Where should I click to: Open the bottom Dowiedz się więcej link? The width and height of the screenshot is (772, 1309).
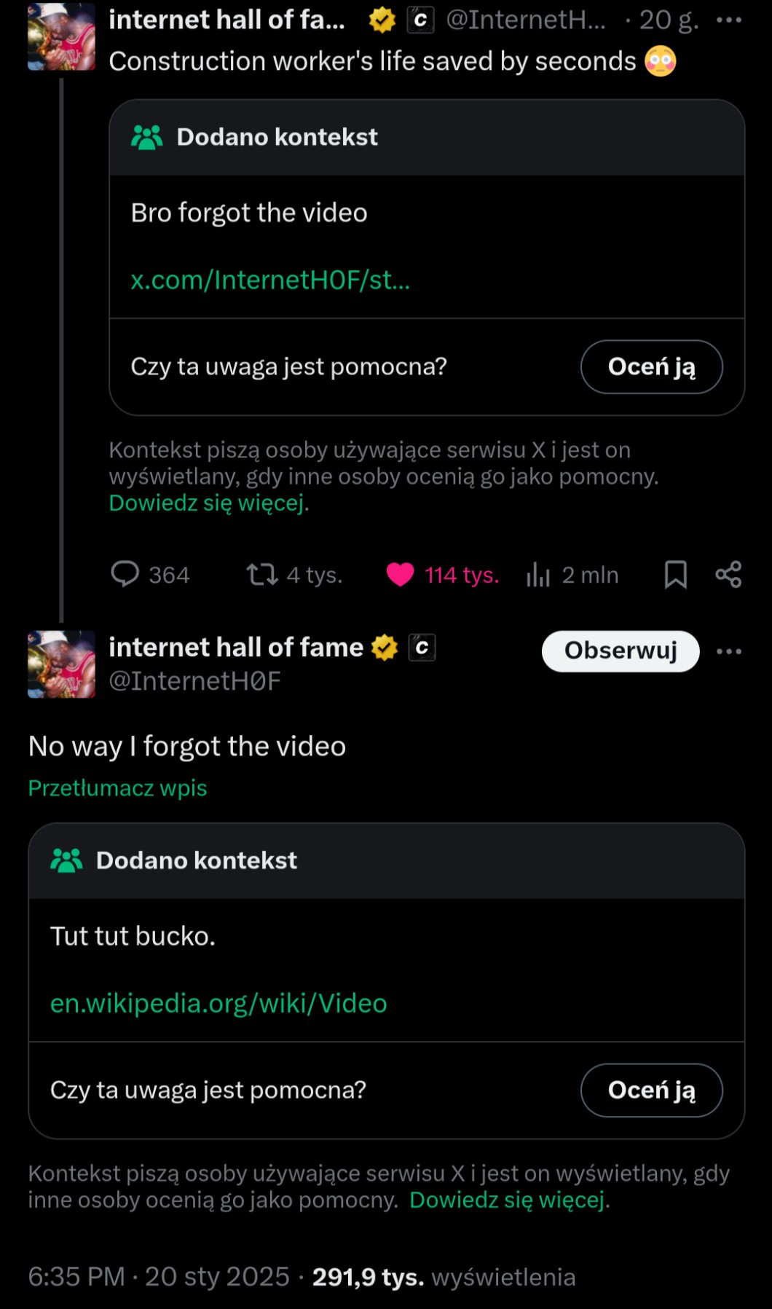point(507,1200)
